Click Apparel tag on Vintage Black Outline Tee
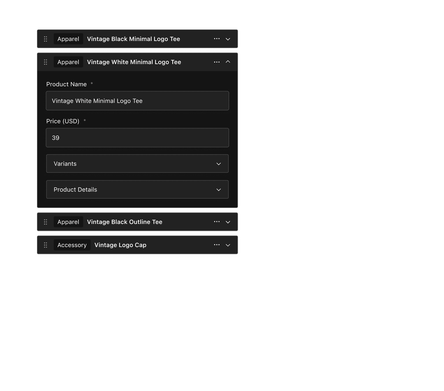 coord(68,222)
